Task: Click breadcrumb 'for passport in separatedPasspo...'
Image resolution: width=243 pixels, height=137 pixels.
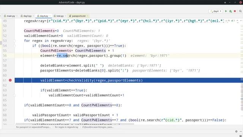Action: (x=33, y=127)
